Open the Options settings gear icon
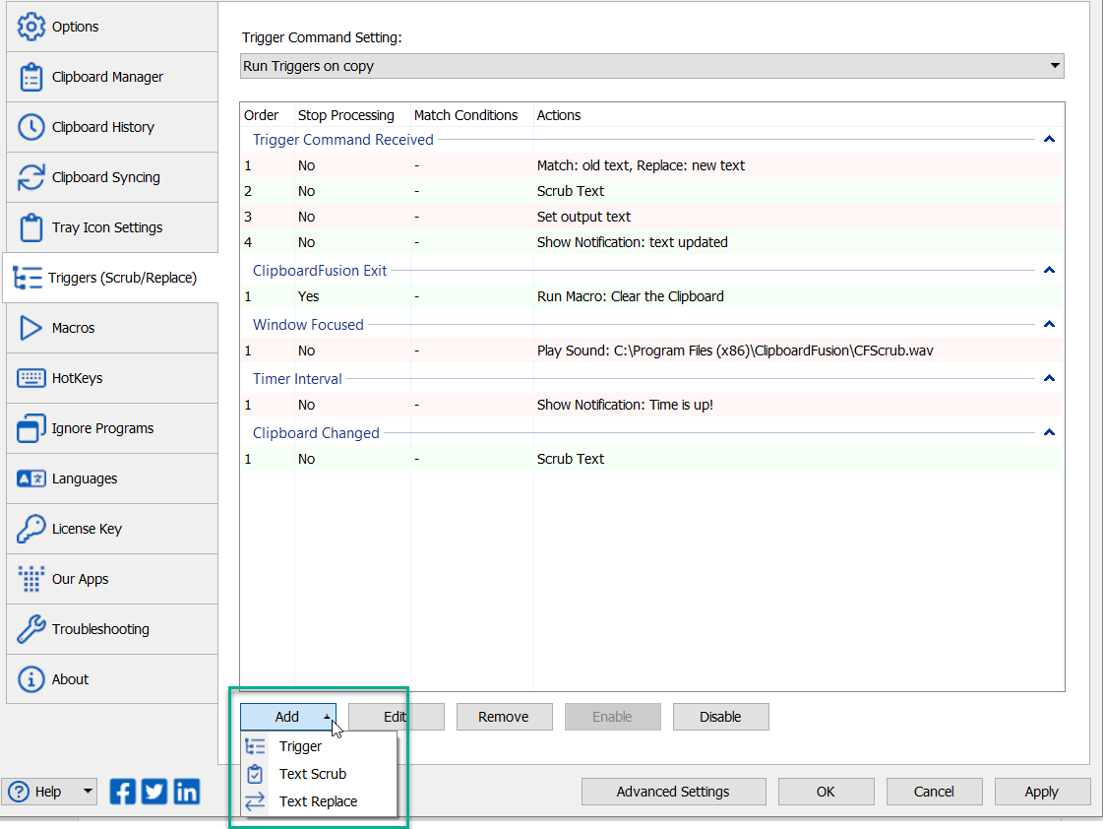1103x829 pixels. pyautogui.click(x=29, y=27)
